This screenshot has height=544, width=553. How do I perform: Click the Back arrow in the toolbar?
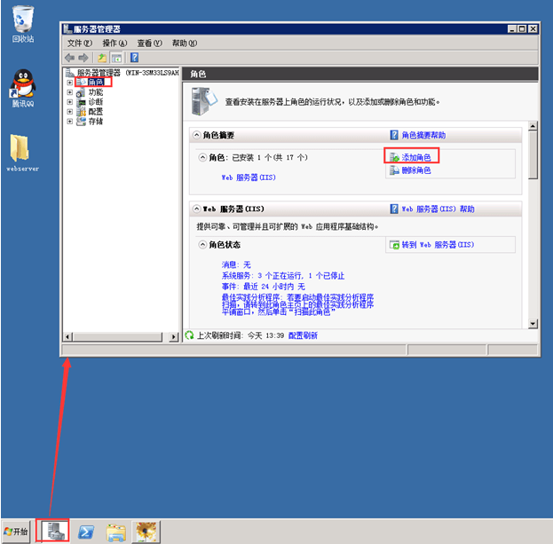pyautogui.click(x=69, y=57)
